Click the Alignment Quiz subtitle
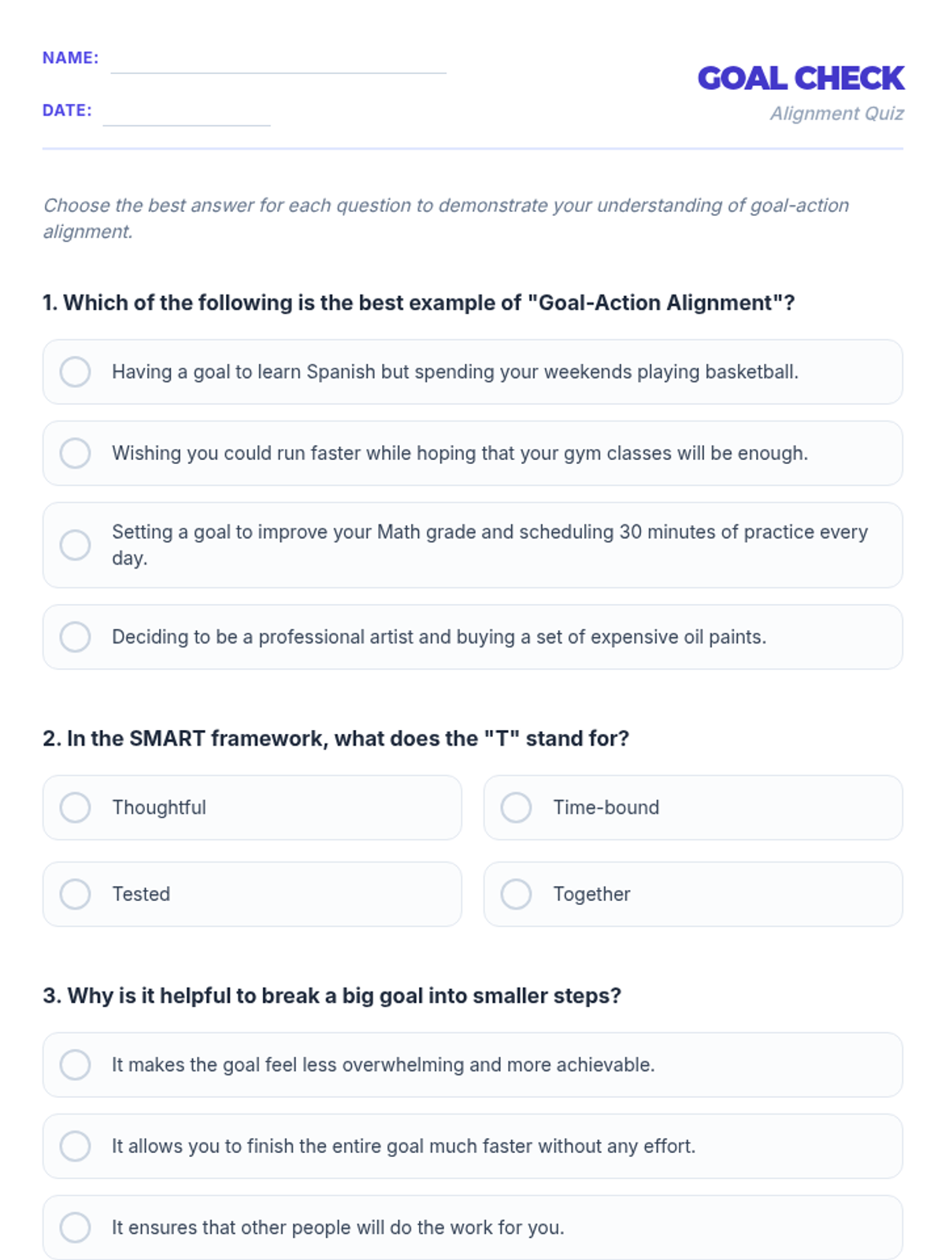This screenshot has height=1260, width=945. pos(836,113)
